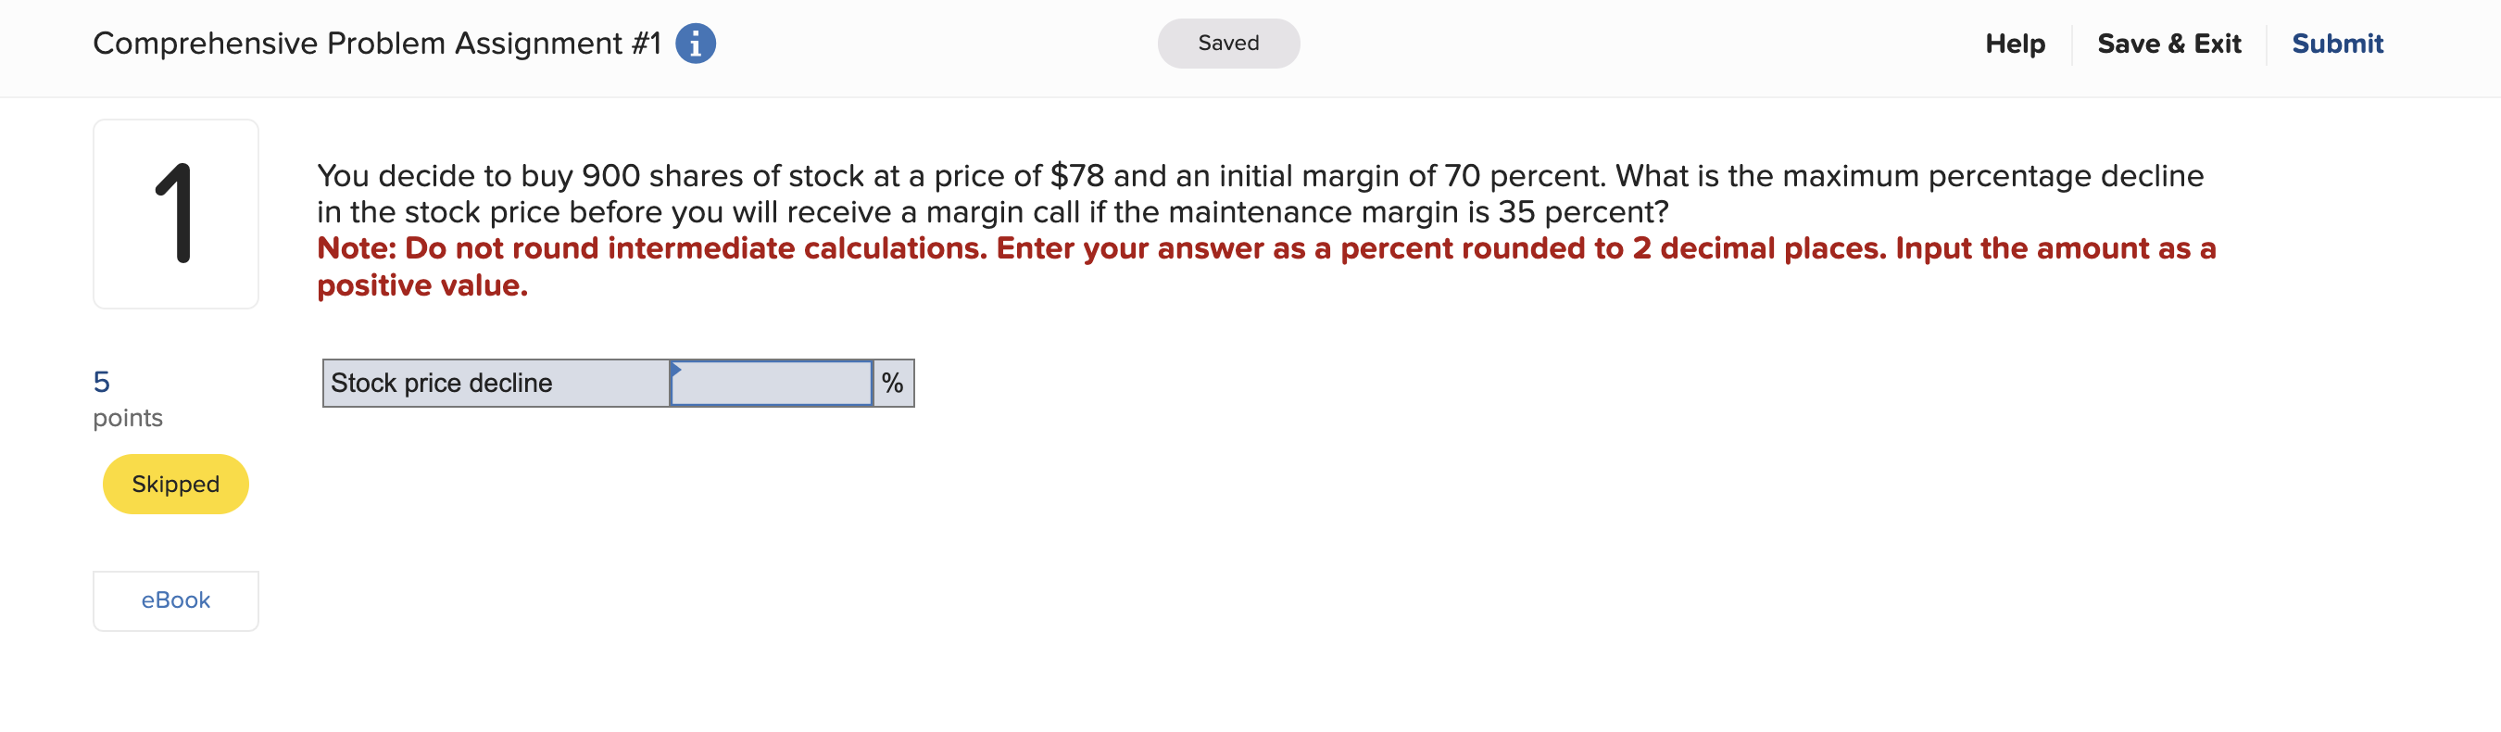Click inside the answer input field
Screen dimensions: 2501x732
(x=772, y=383)
